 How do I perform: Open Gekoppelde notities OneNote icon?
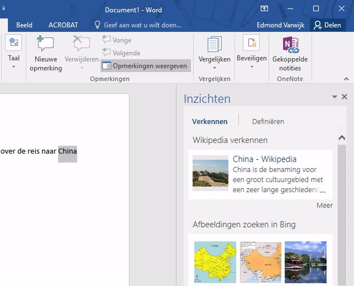[290, 45]
